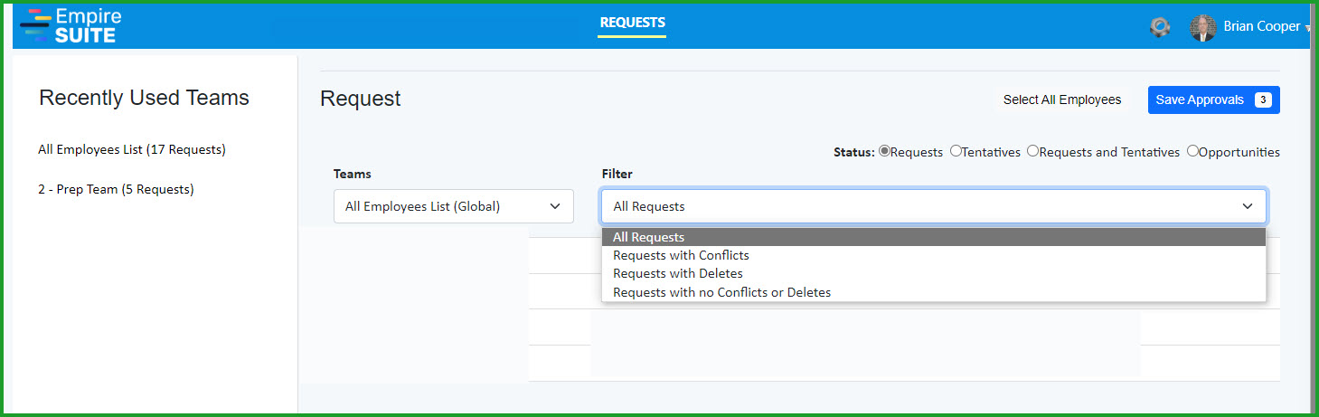The height and width of the screenshot is (417, 1319).
Task: Click the Select All Employees button
Action: 1062,100
